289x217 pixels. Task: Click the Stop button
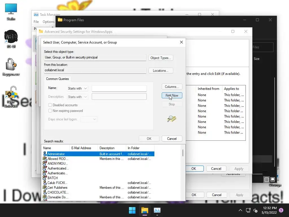tap(172, 104)
